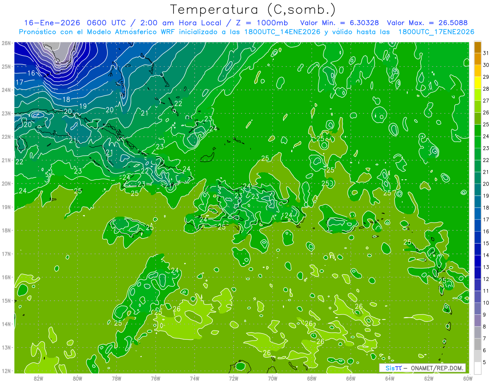Click the 'Valor Min. = 6.30328' value
497x384 pixels.
click(340, 23)
